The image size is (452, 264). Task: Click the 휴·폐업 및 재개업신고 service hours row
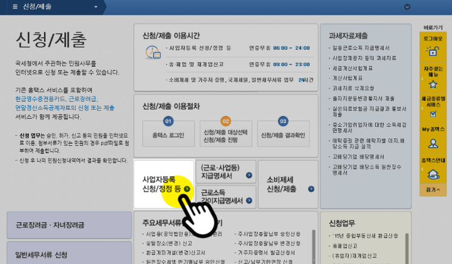[x=239, y=64]
